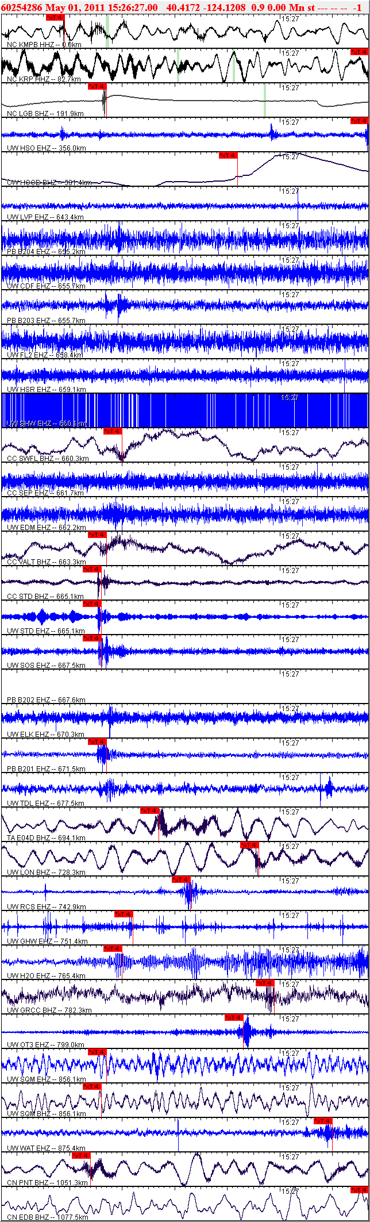The height and width of the screenshot is (1222, 370).
Task: Click label 'NC LGB SHZ -- 191.9km'
Action: (45, 113)
